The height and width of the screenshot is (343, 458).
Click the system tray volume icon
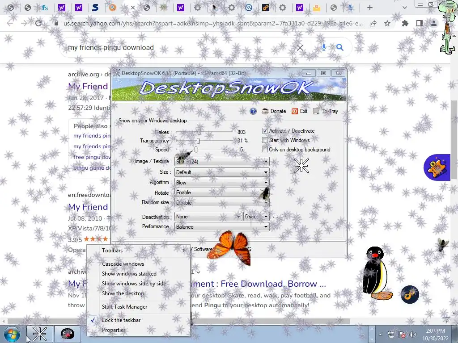pyautogui.click(x=413, y=335)
